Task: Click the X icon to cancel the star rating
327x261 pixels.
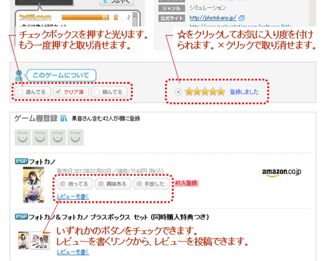Action: point(178,92)
